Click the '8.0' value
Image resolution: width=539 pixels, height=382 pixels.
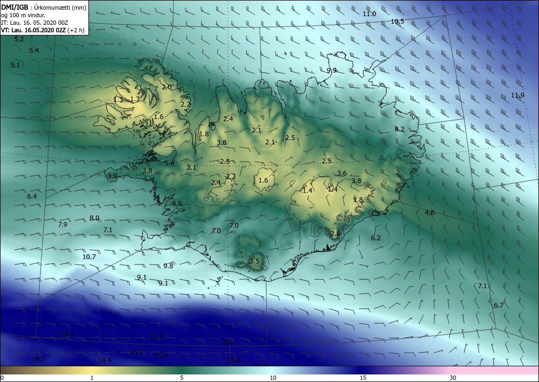[94, 218]
